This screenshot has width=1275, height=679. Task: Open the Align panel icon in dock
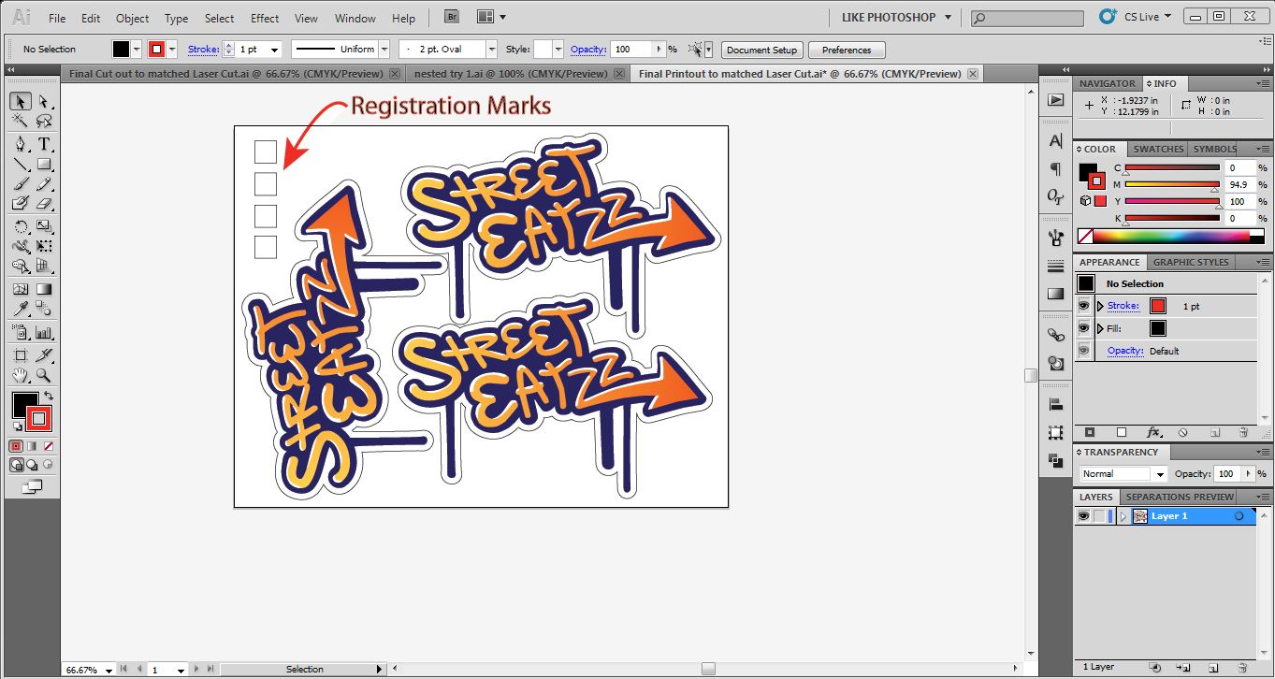[x=1056, y=405]
